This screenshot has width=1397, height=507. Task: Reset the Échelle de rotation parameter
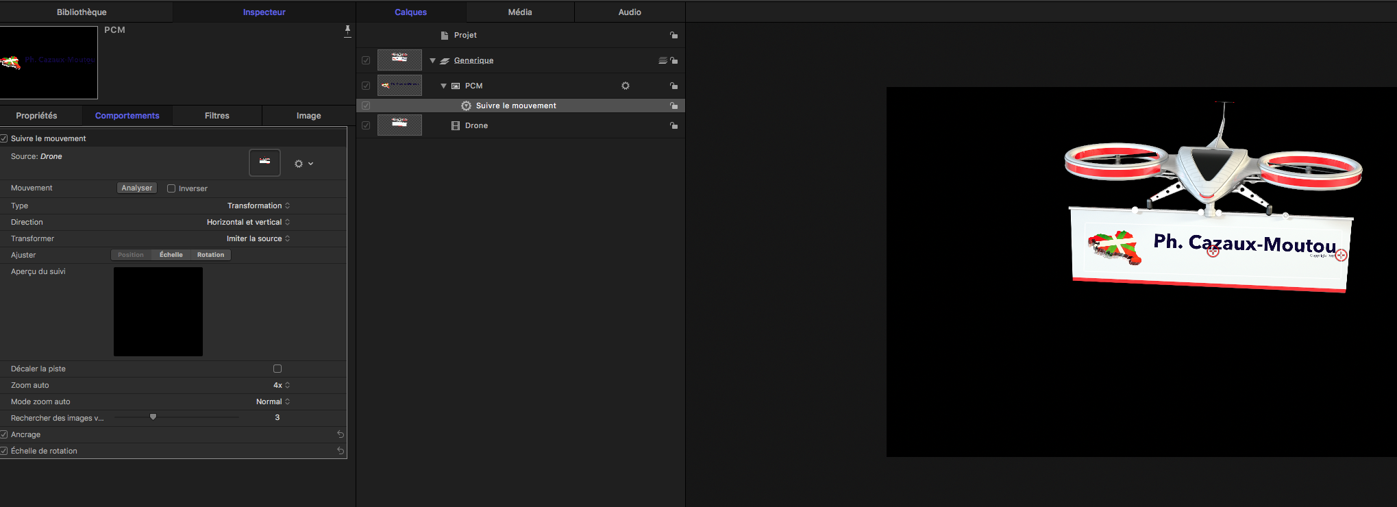pyautogui.click(x=341, y=451)
